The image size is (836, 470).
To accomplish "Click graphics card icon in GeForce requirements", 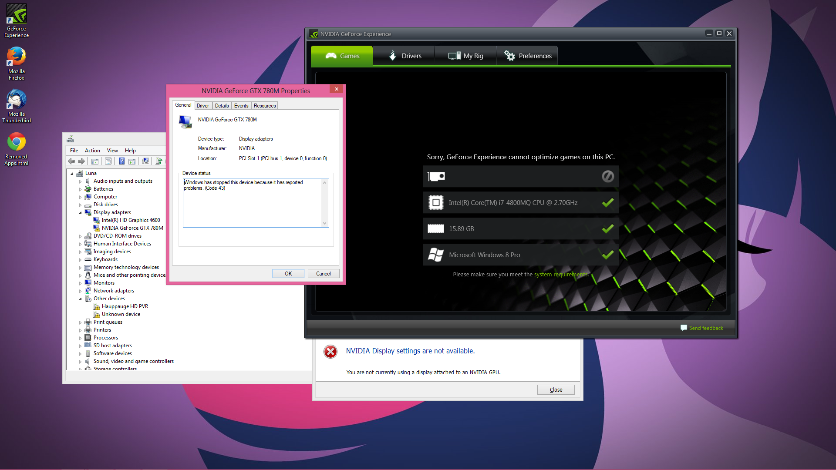I will tap(436, 176).
